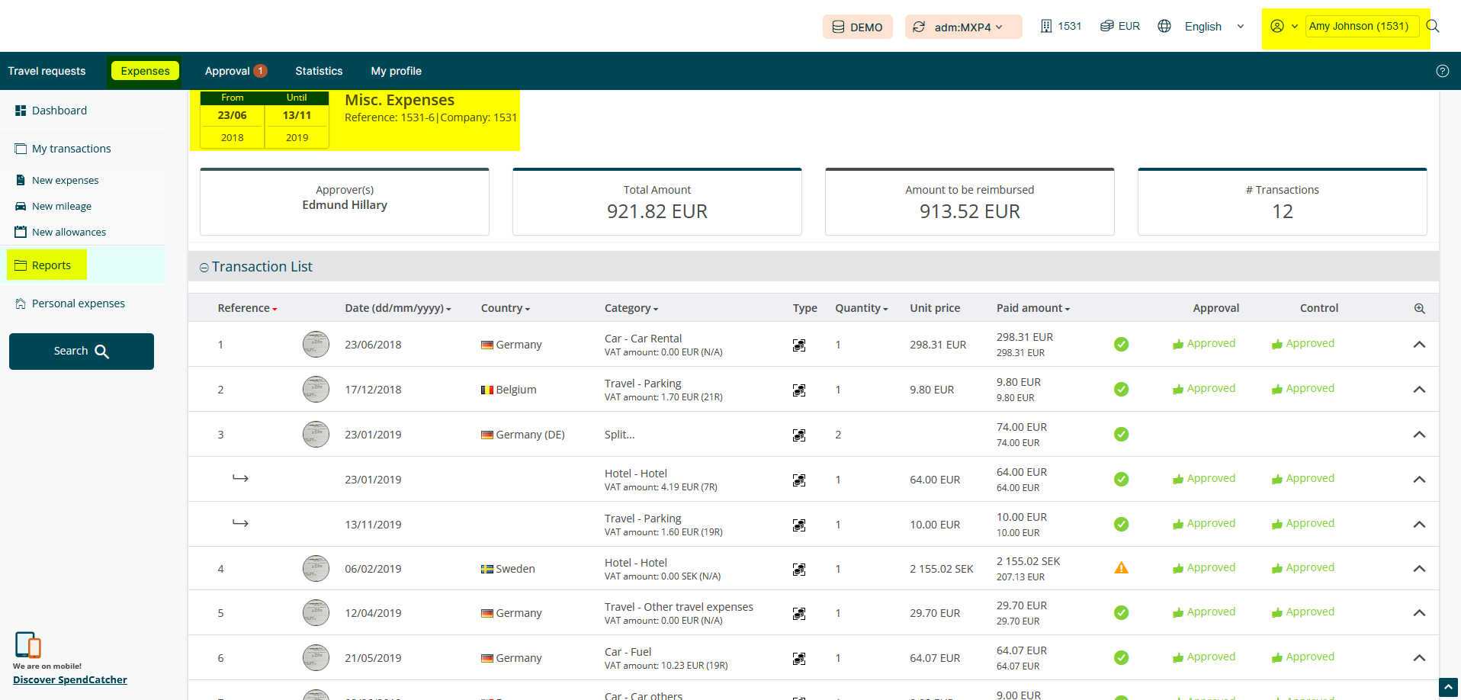Open the Statistics tab
The height and width of the screenshot is (700, 1461).
(319, 71)
